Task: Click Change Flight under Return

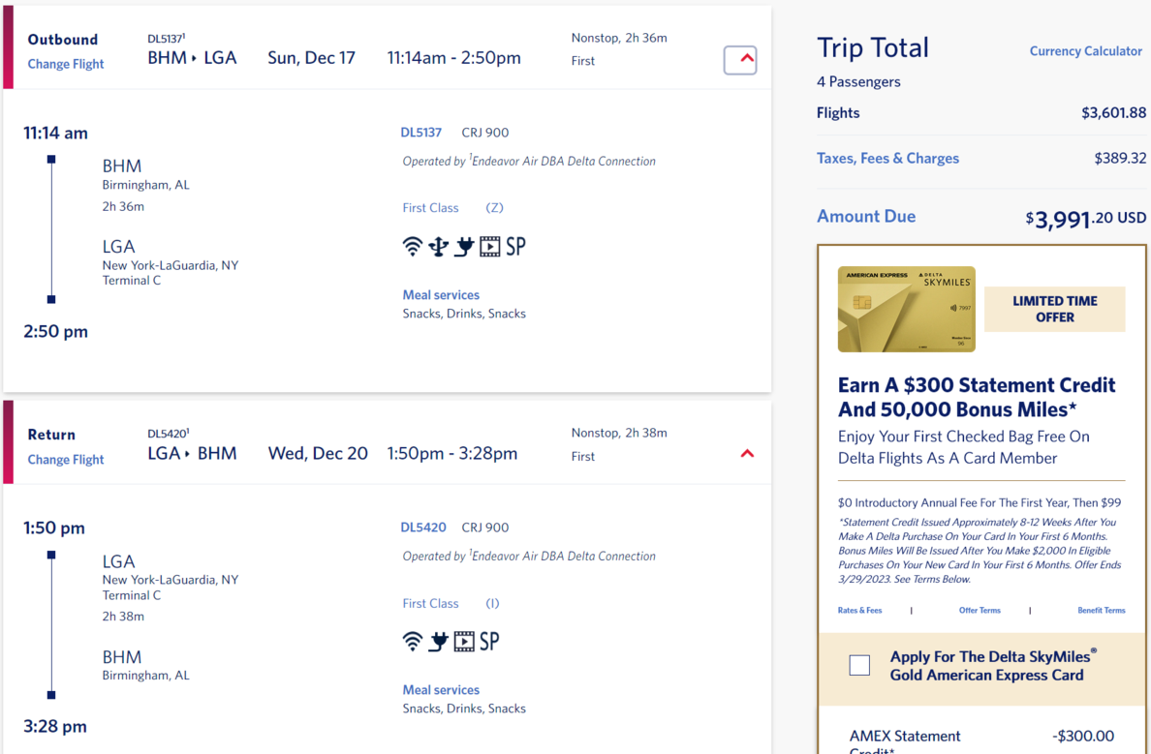Action: coord(66,460)
